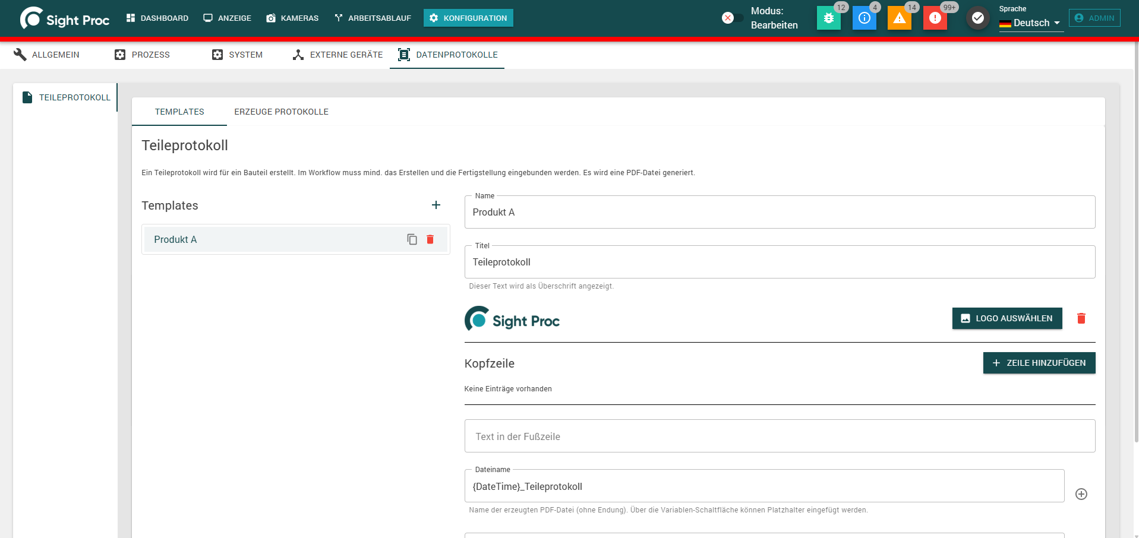Click the Logo auswählen button

pyautogui.click(x=1007, y=318)
